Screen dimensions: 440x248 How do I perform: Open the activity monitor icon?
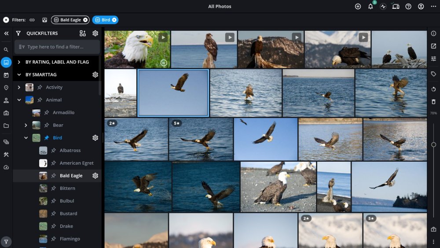tap(383, 7)
